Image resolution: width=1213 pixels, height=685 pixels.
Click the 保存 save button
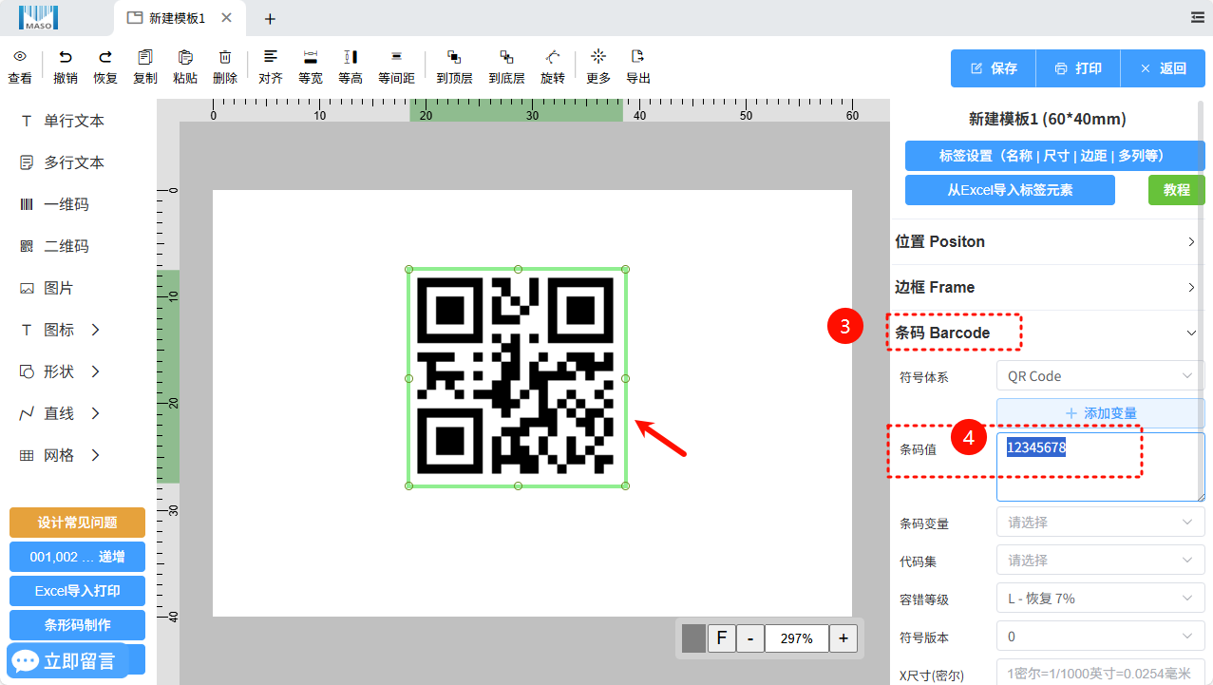pos(994,68)
